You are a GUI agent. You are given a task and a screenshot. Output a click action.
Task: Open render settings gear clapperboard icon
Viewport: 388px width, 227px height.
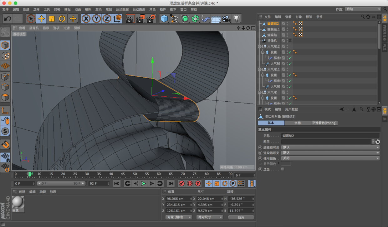151,19
